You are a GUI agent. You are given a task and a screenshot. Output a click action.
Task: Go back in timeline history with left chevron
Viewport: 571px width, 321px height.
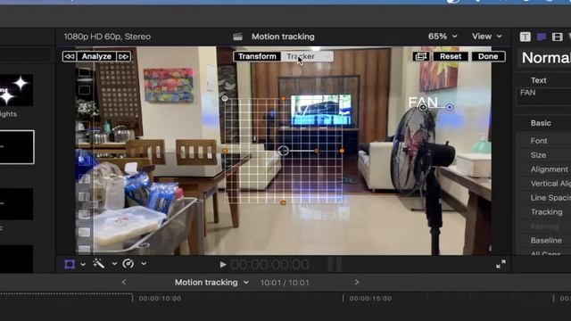[124, 282]
